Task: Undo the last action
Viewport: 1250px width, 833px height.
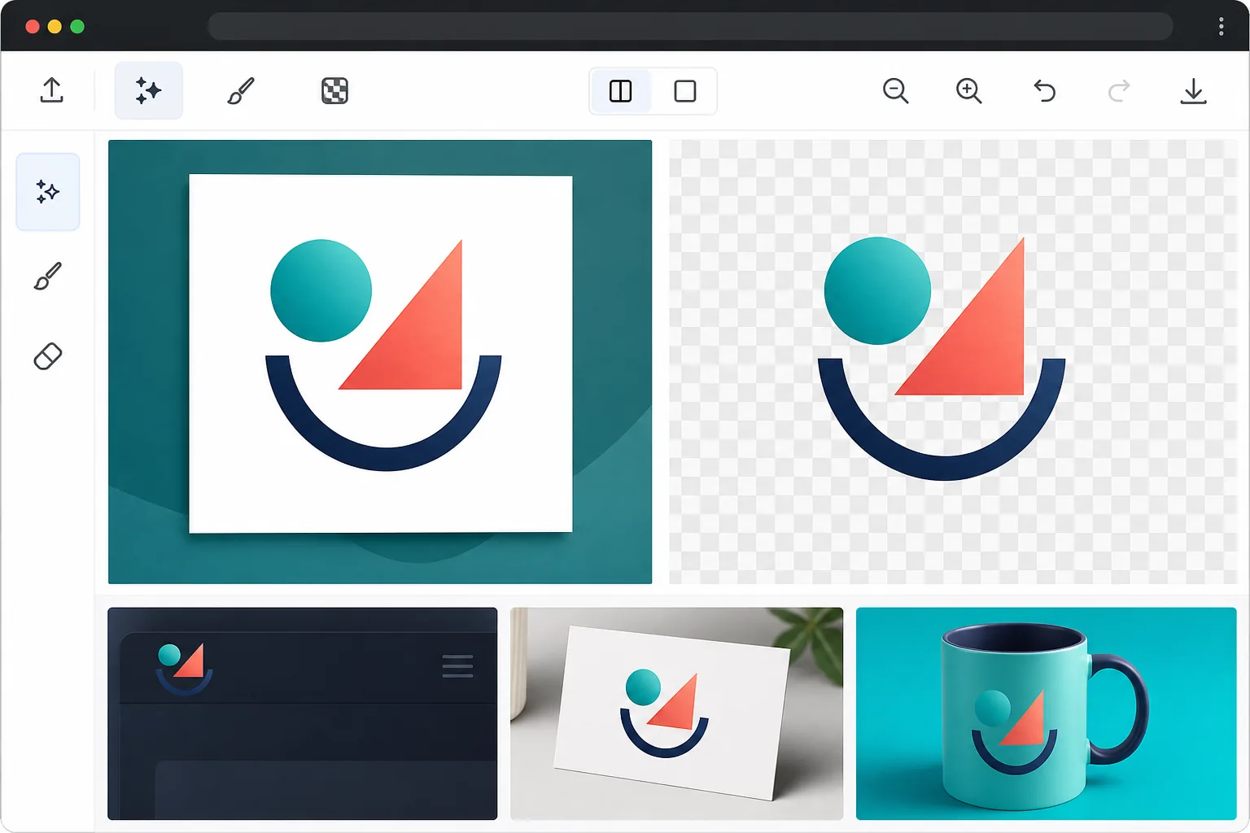Action: pos(1044,90)
